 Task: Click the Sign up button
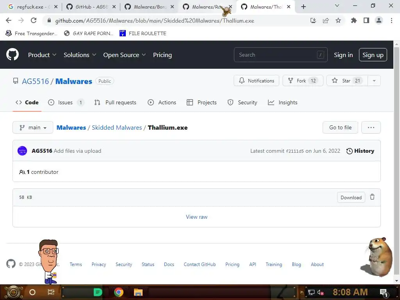[373, 55]
